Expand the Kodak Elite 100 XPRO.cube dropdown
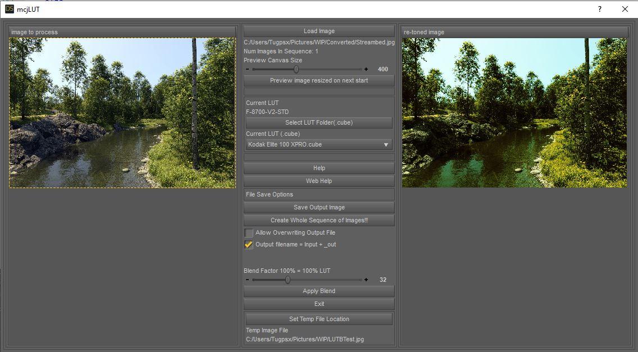This screenshot has height=352, width=638. [319, 144]
